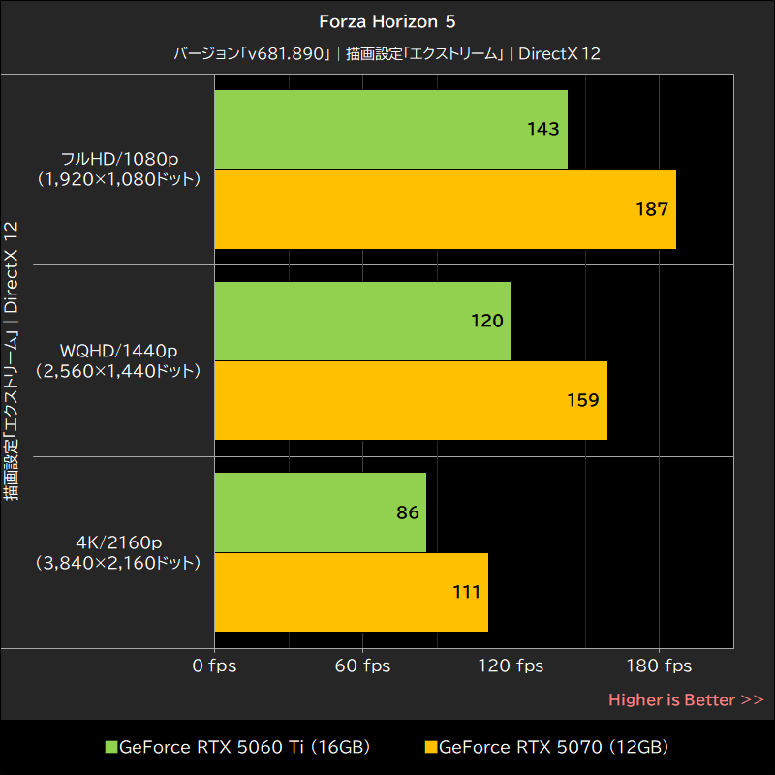Click the 180 fps axis label
The height and width of the screenshot is (775, 775).
coord(659,666)
